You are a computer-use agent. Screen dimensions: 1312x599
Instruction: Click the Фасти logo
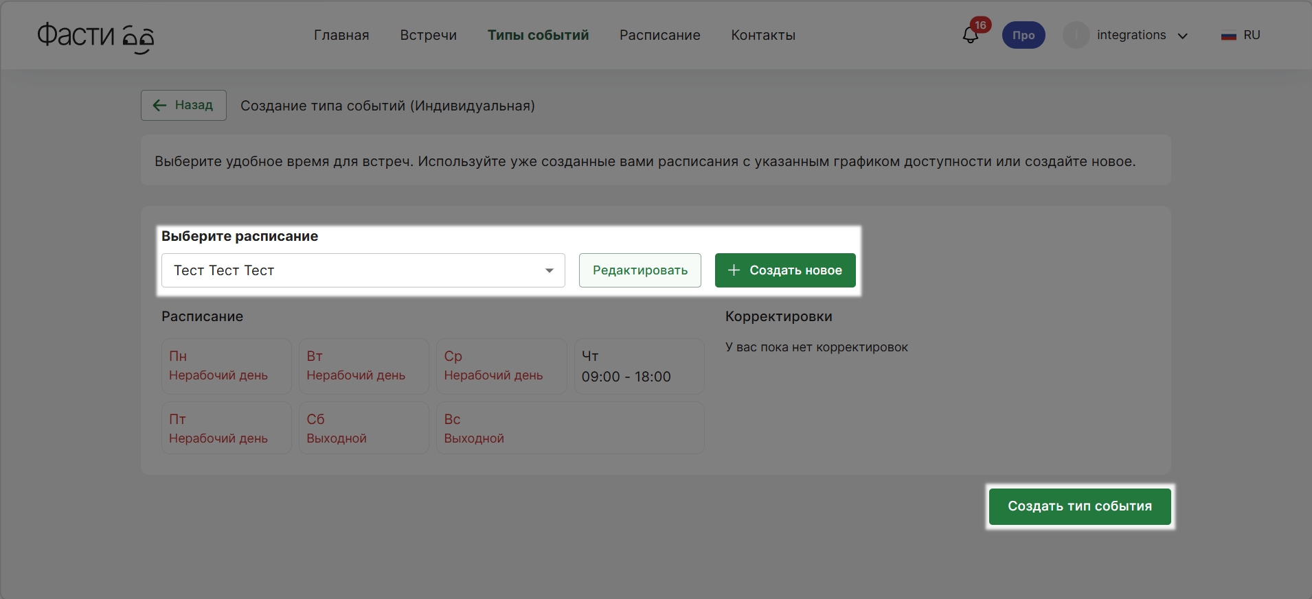point(95,36)
